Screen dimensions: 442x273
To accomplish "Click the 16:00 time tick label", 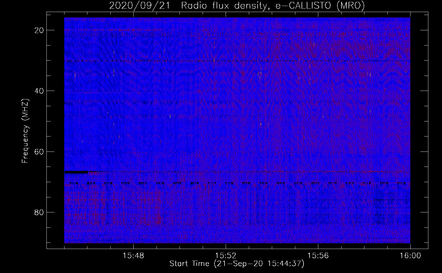I will click(x=410, y=256).
